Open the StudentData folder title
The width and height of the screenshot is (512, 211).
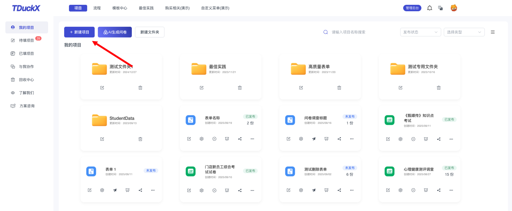pyautogui.click(x=122, y=118)
